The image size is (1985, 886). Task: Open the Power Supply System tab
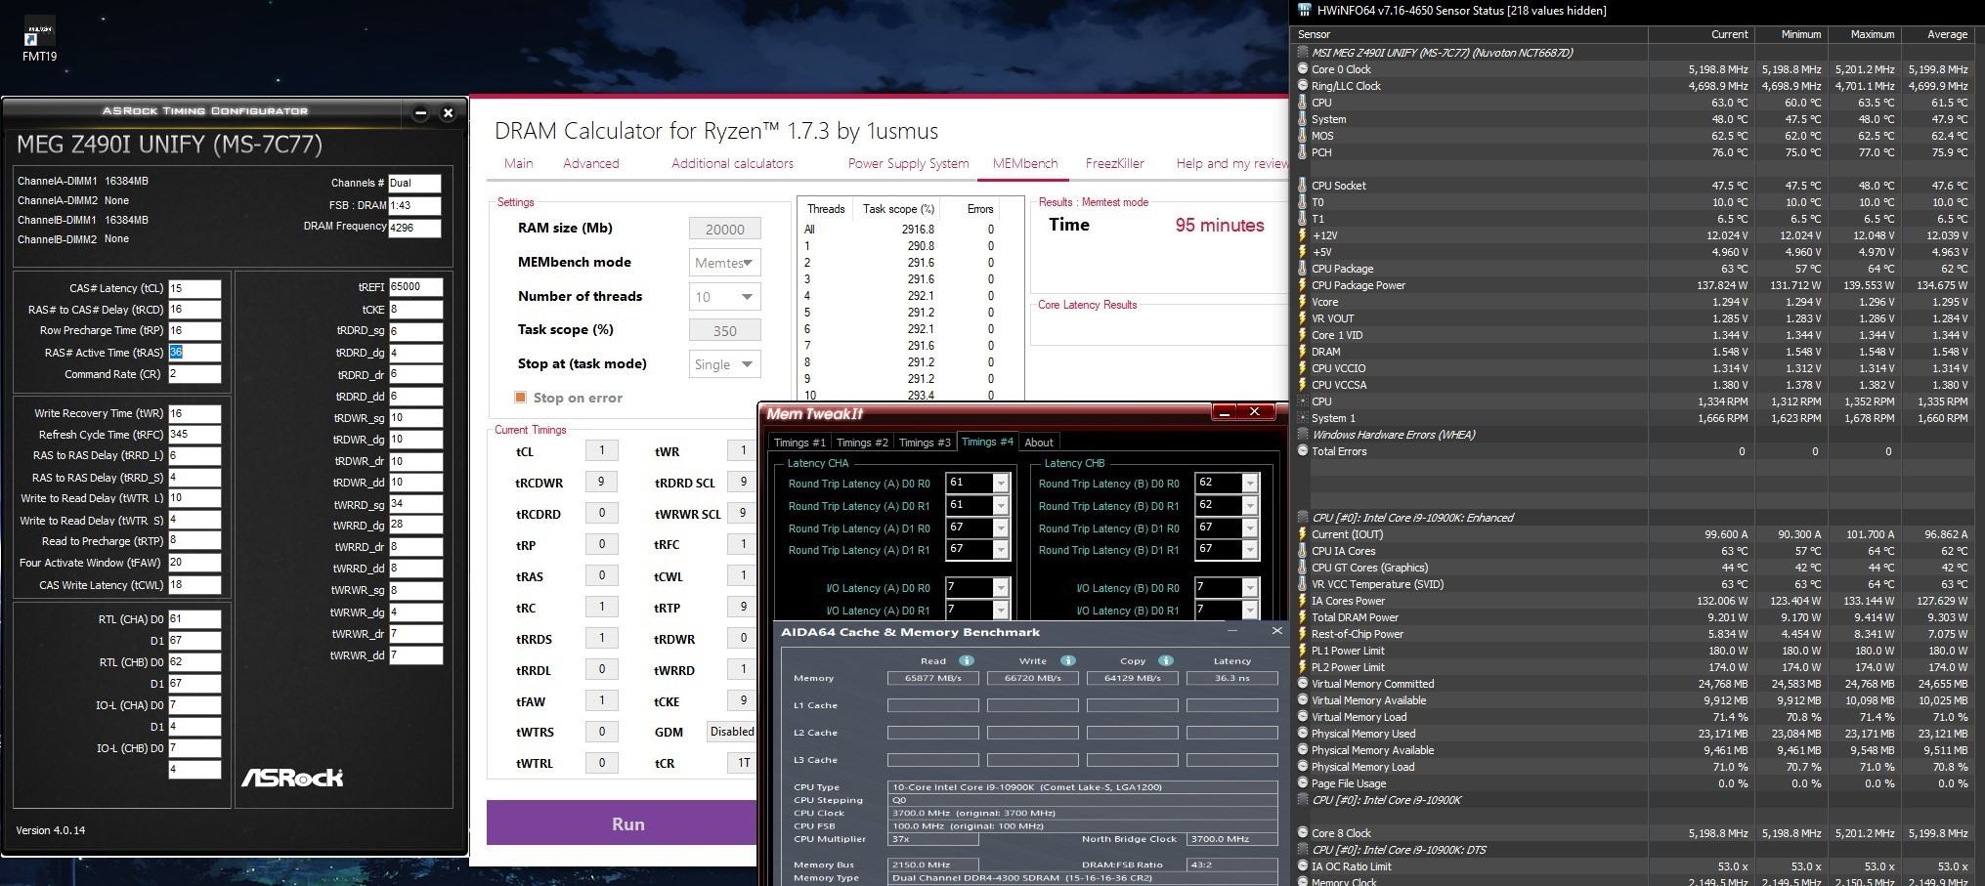pyautogui.click(x=908, y=163)
